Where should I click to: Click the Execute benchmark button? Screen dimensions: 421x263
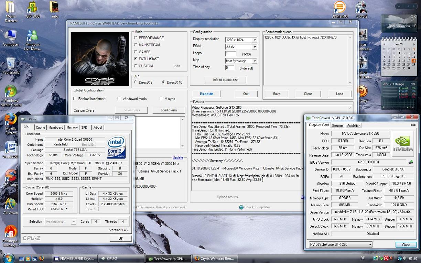point(206,94)
